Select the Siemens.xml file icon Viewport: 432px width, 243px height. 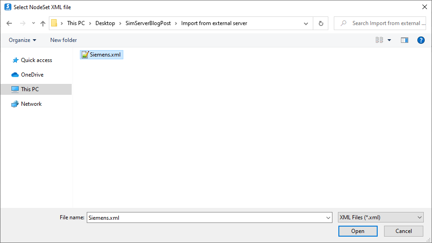(85, 55)
